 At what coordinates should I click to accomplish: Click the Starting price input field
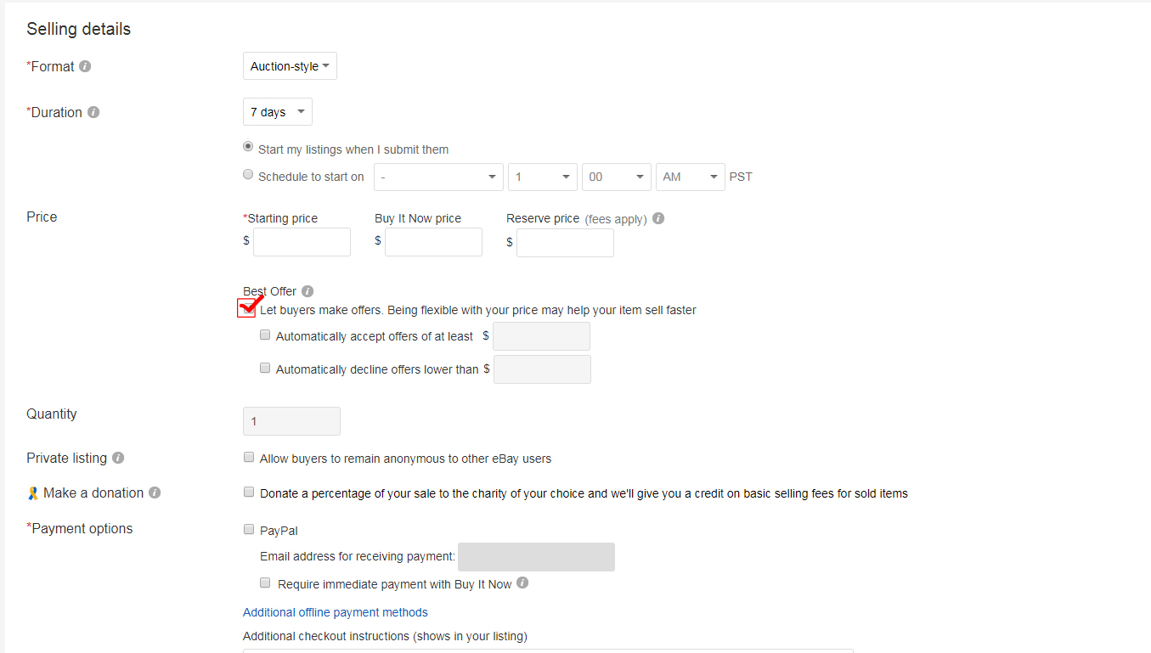click(302, 242)
